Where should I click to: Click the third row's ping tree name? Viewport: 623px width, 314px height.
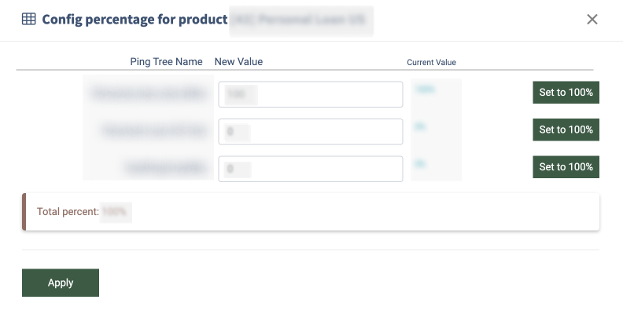[165, 169]
